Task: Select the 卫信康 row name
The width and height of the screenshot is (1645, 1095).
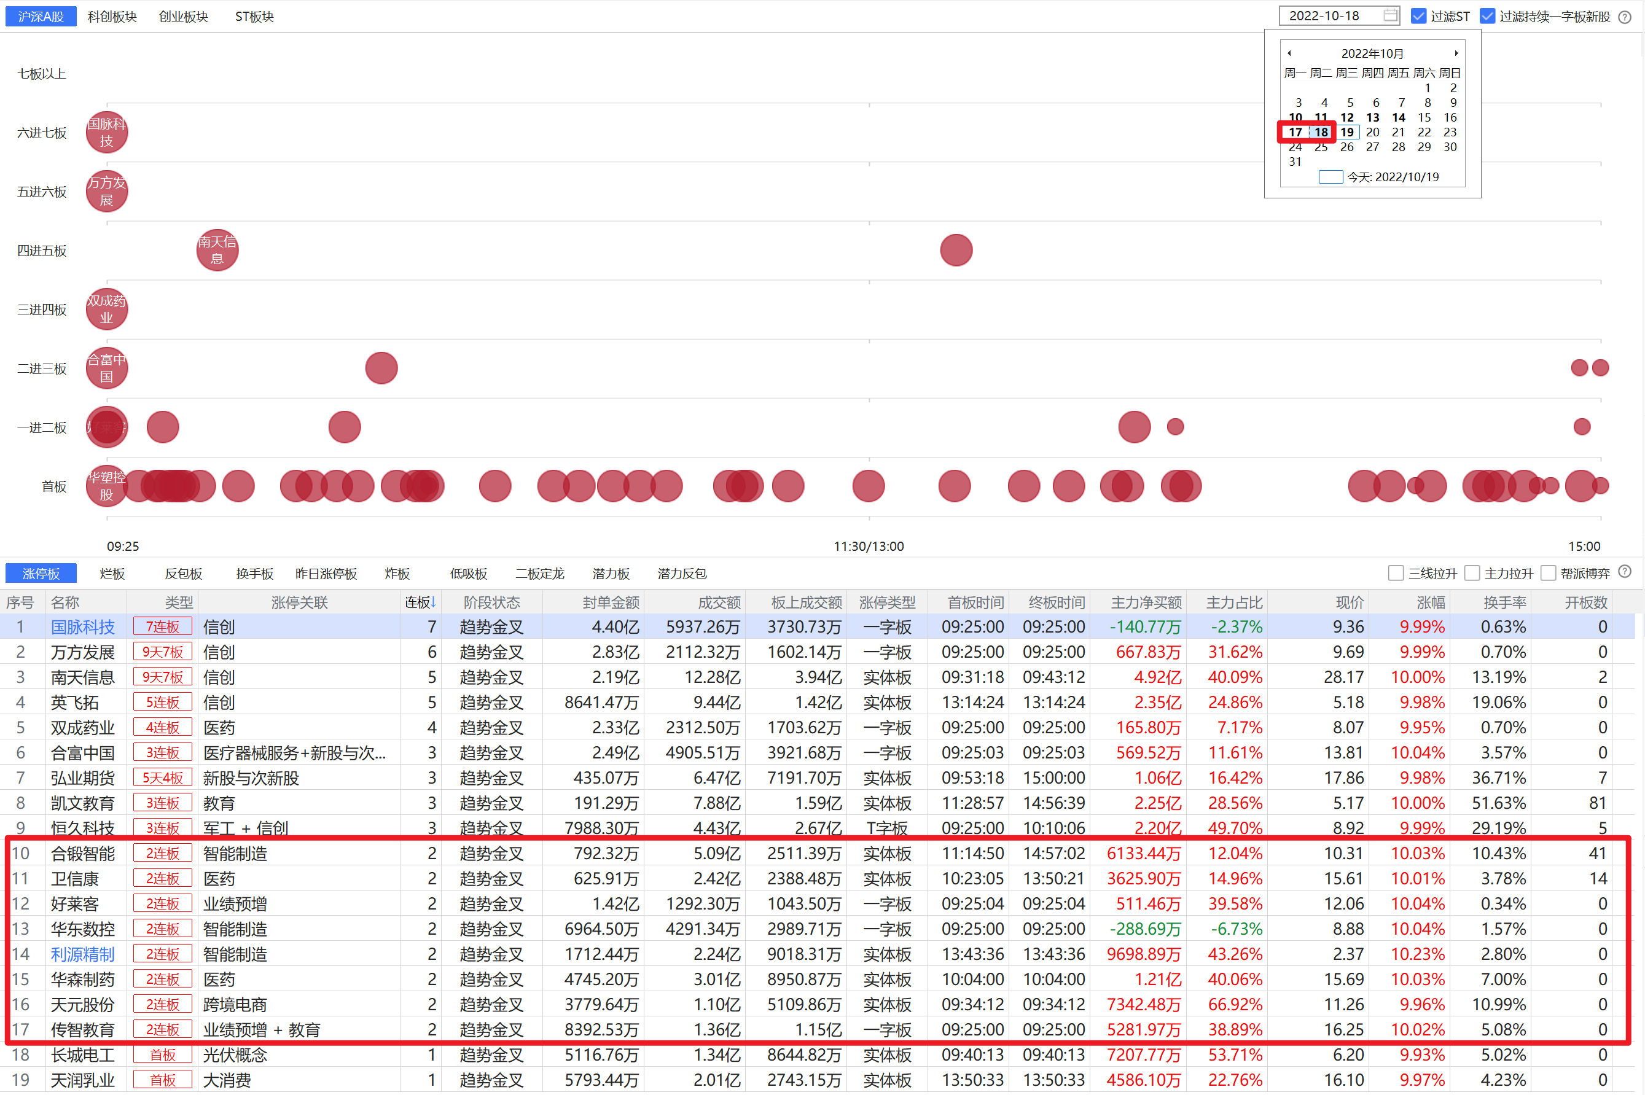Action: click(x=75, y=878)
